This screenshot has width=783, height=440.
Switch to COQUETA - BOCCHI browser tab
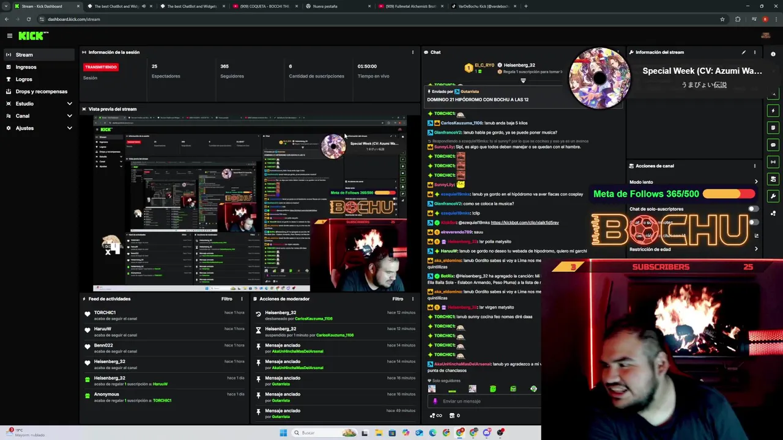(x=266, y=6)
